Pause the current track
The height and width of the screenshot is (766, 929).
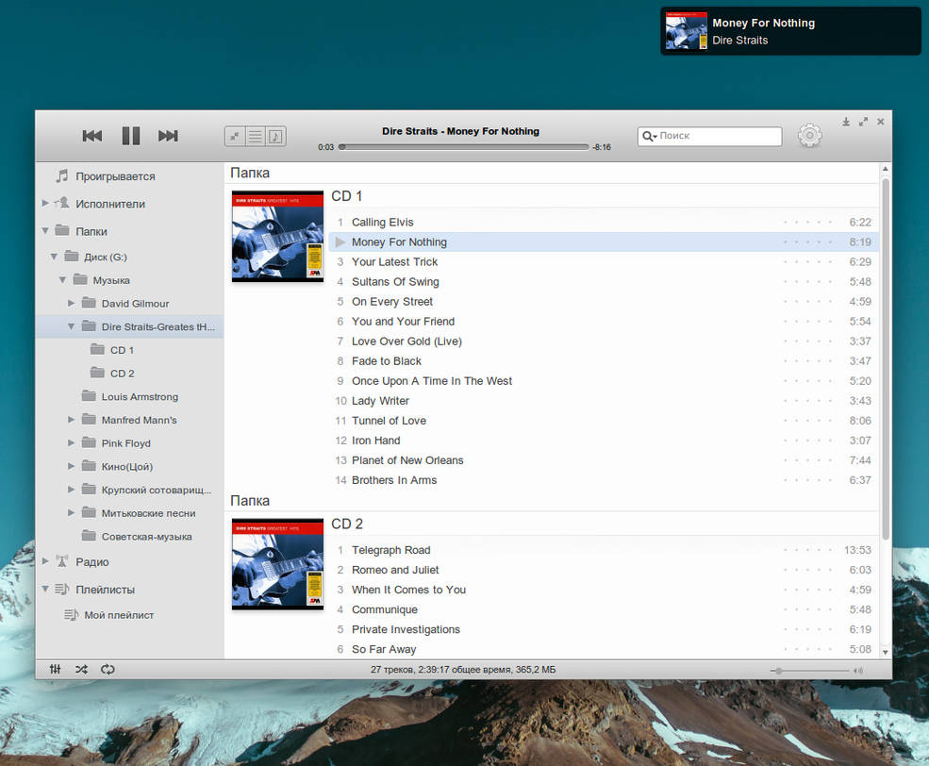pos(131,136)
